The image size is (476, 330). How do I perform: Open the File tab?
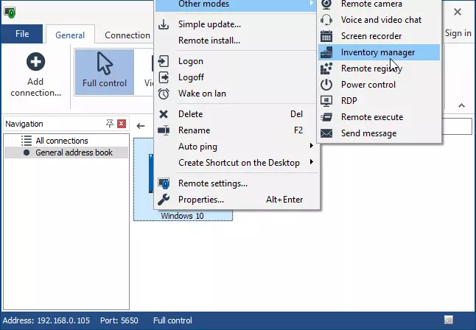click(22, 34)
